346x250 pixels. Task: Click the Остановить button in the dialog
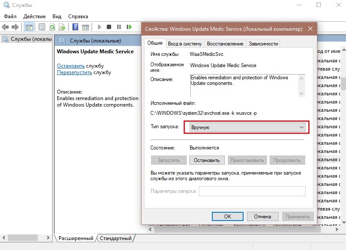click(207, 160)
